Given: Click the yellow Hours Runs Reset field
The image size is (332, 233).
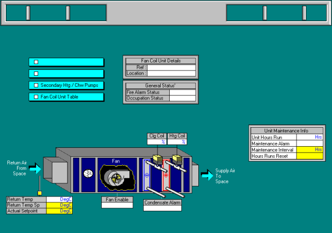Looking at the screenshot, I should tap(310, 156).
